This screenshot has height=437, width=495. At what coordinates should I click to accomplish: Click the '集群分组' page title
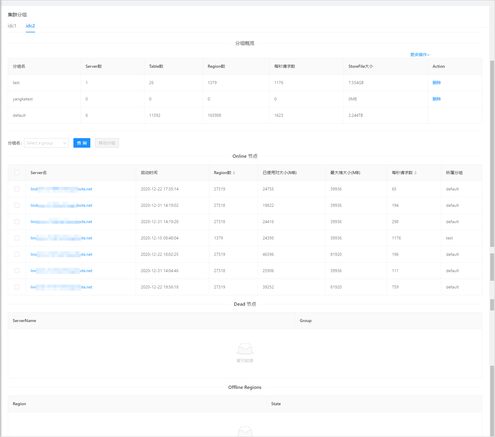tap(17, 15)
